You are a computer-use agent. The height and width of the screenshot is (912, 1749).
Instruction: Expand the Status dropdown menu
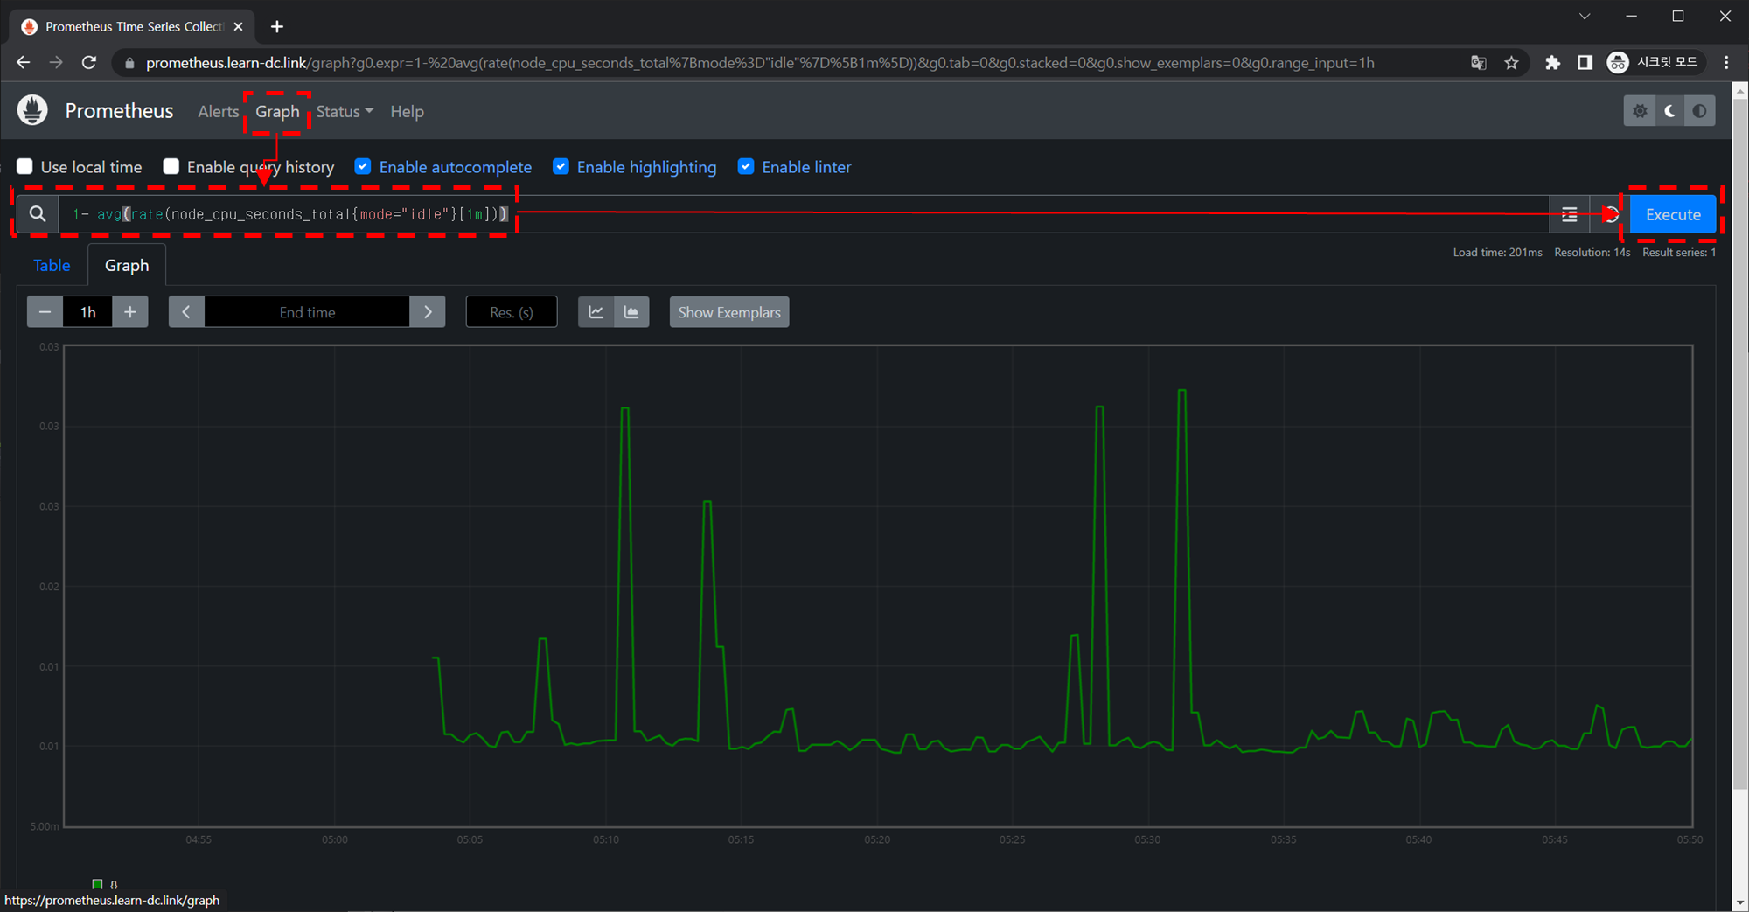click(x=345, y=112)
